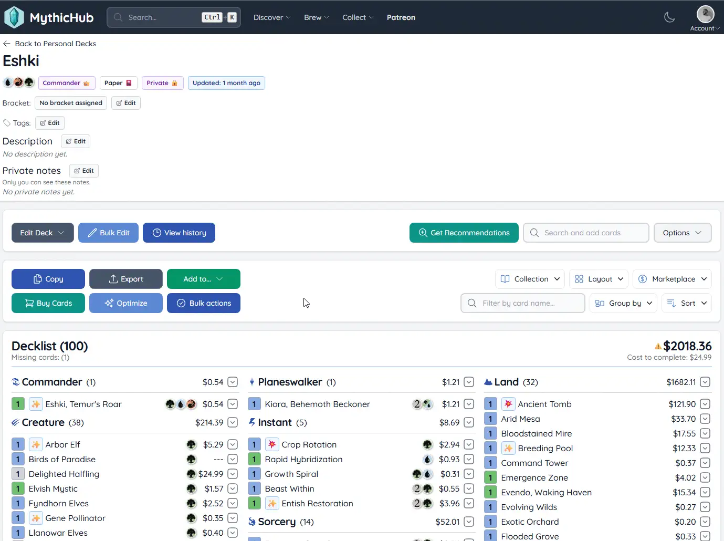This screenshot has height=541, width=724.
Task: Click the quantity badge for Kiora, Behemoth Beckoner
Action: point(254,404)
